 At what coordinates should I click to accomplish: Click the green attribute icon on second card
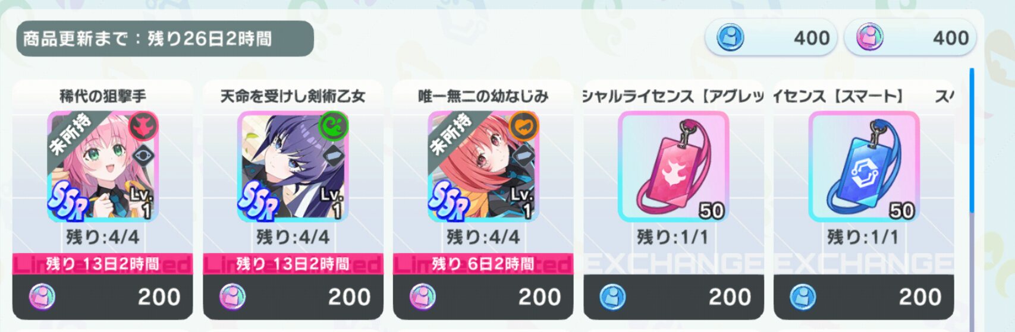334,126
